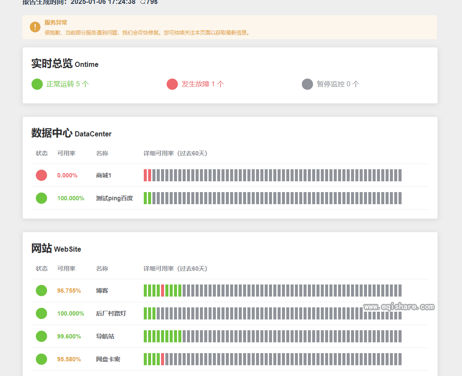The height and width of the screenshot is (376, 462).
Task: Click the 测试ping百度 monitor name
Action: pyautogui.click(x=114, y=198)
